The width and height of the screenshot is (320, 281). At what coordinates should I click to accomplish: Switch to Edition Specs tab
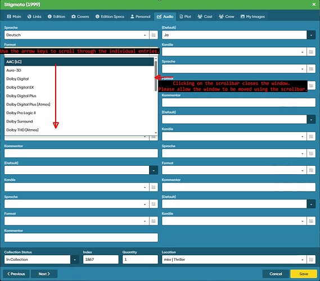pyautogui.click(x=110, y=16)
